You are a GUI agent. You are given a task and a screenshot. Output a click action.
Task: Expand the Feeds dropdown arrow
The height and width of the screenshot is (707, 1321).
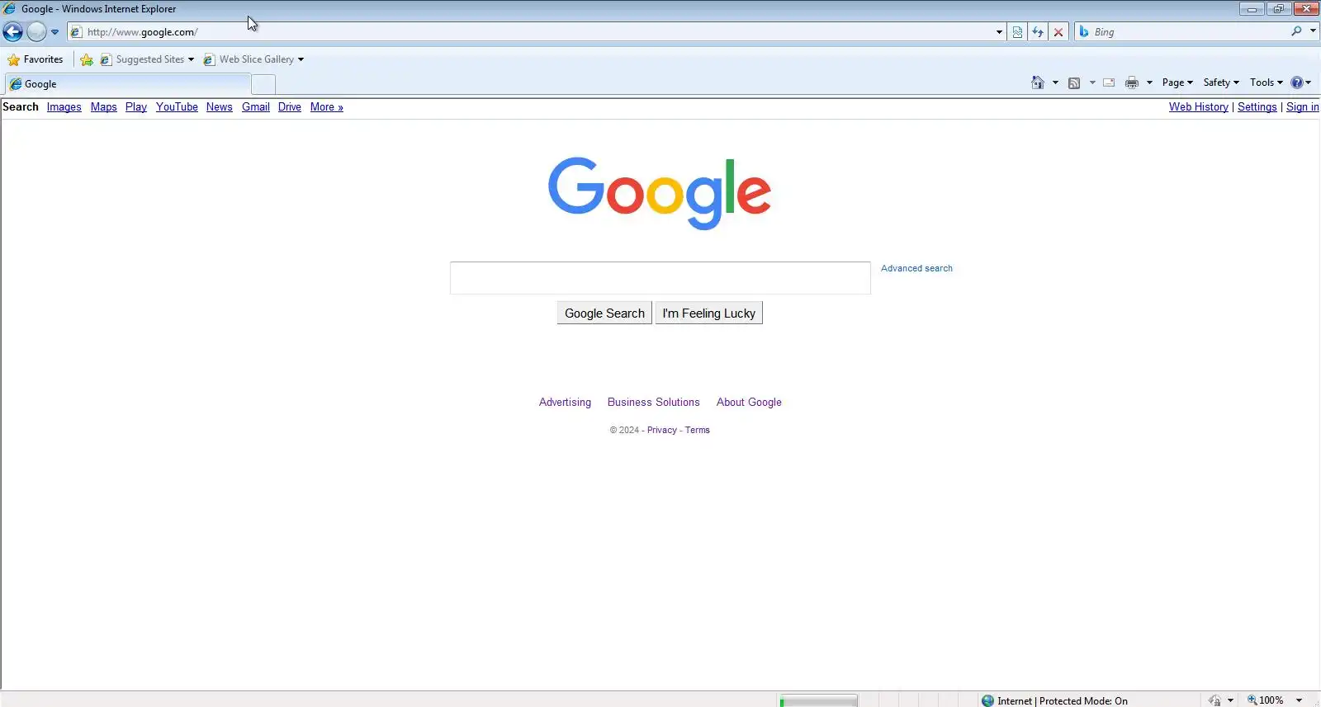tap(1092, 82)
